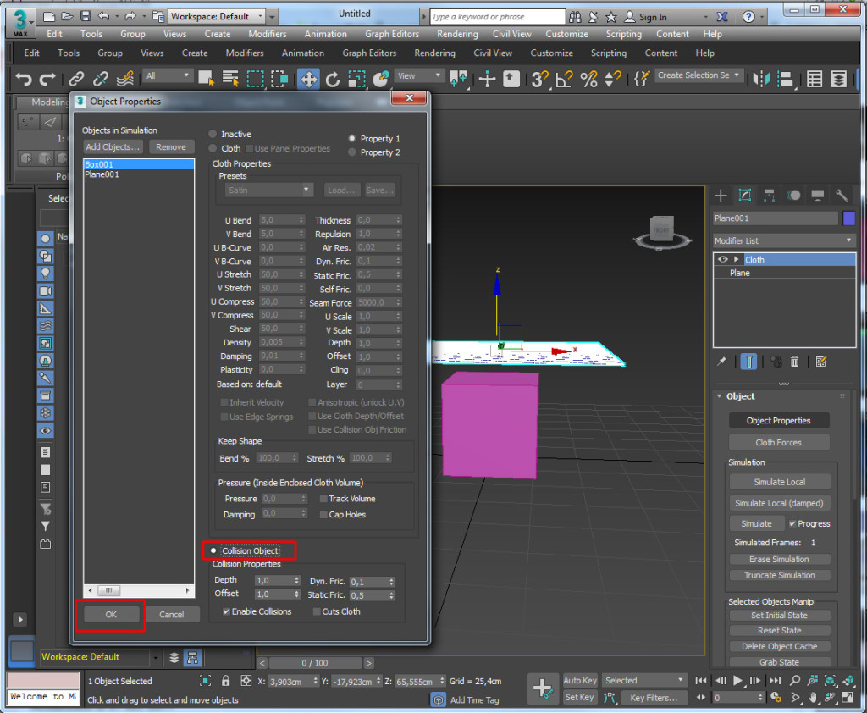
Task: Click the Add Objects... button
Action: [113, 146]
